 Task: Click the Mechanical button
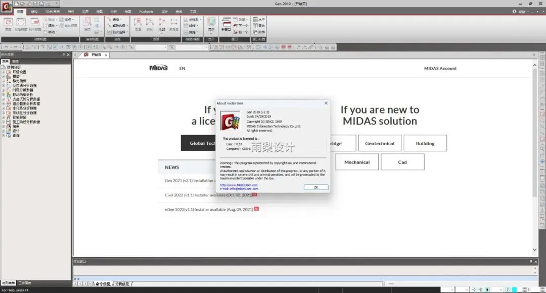click(x=357, y=162)
